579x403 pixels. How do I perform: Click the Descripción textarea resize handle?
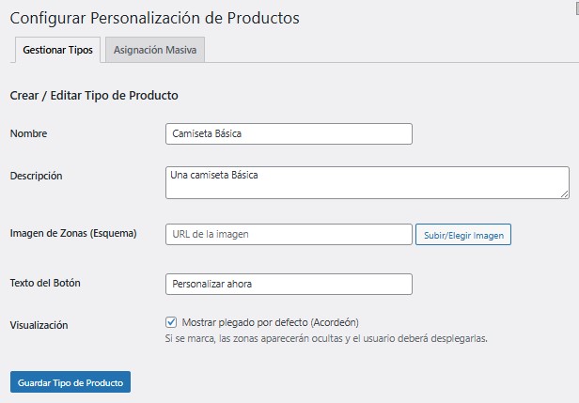click(x=564, y=194)
